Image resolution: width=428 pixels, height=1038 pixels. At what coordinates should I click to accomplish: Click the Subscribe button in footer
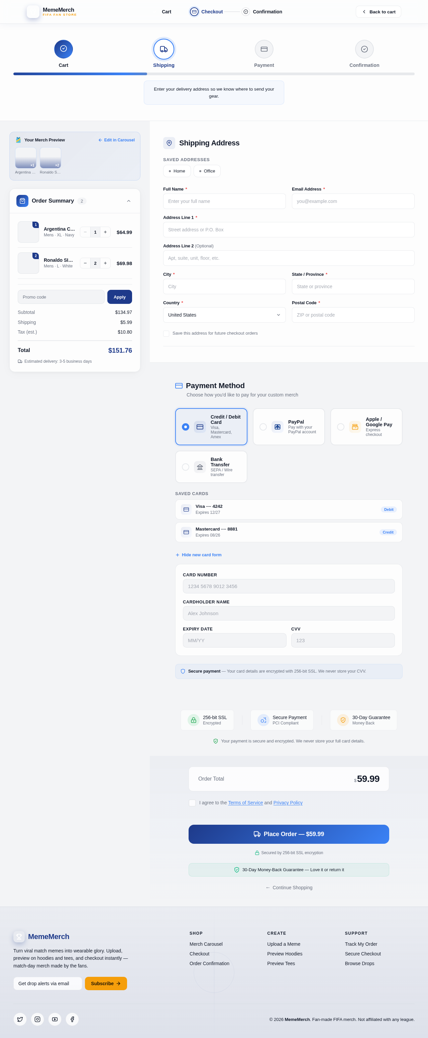pyautogui.click(x=106, y=984)
